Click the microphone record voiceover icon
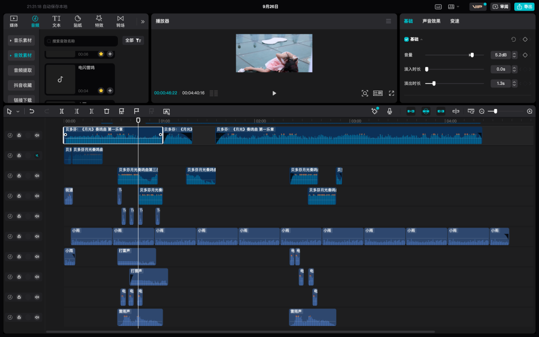This screenshot has height=337, width=539. [x=390, y=111]
